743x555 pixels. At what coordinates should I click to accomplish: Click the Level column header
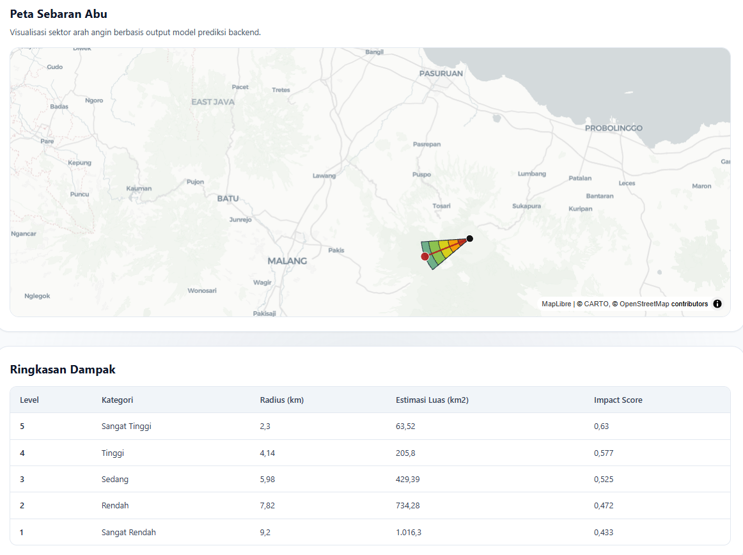[29, 400]
